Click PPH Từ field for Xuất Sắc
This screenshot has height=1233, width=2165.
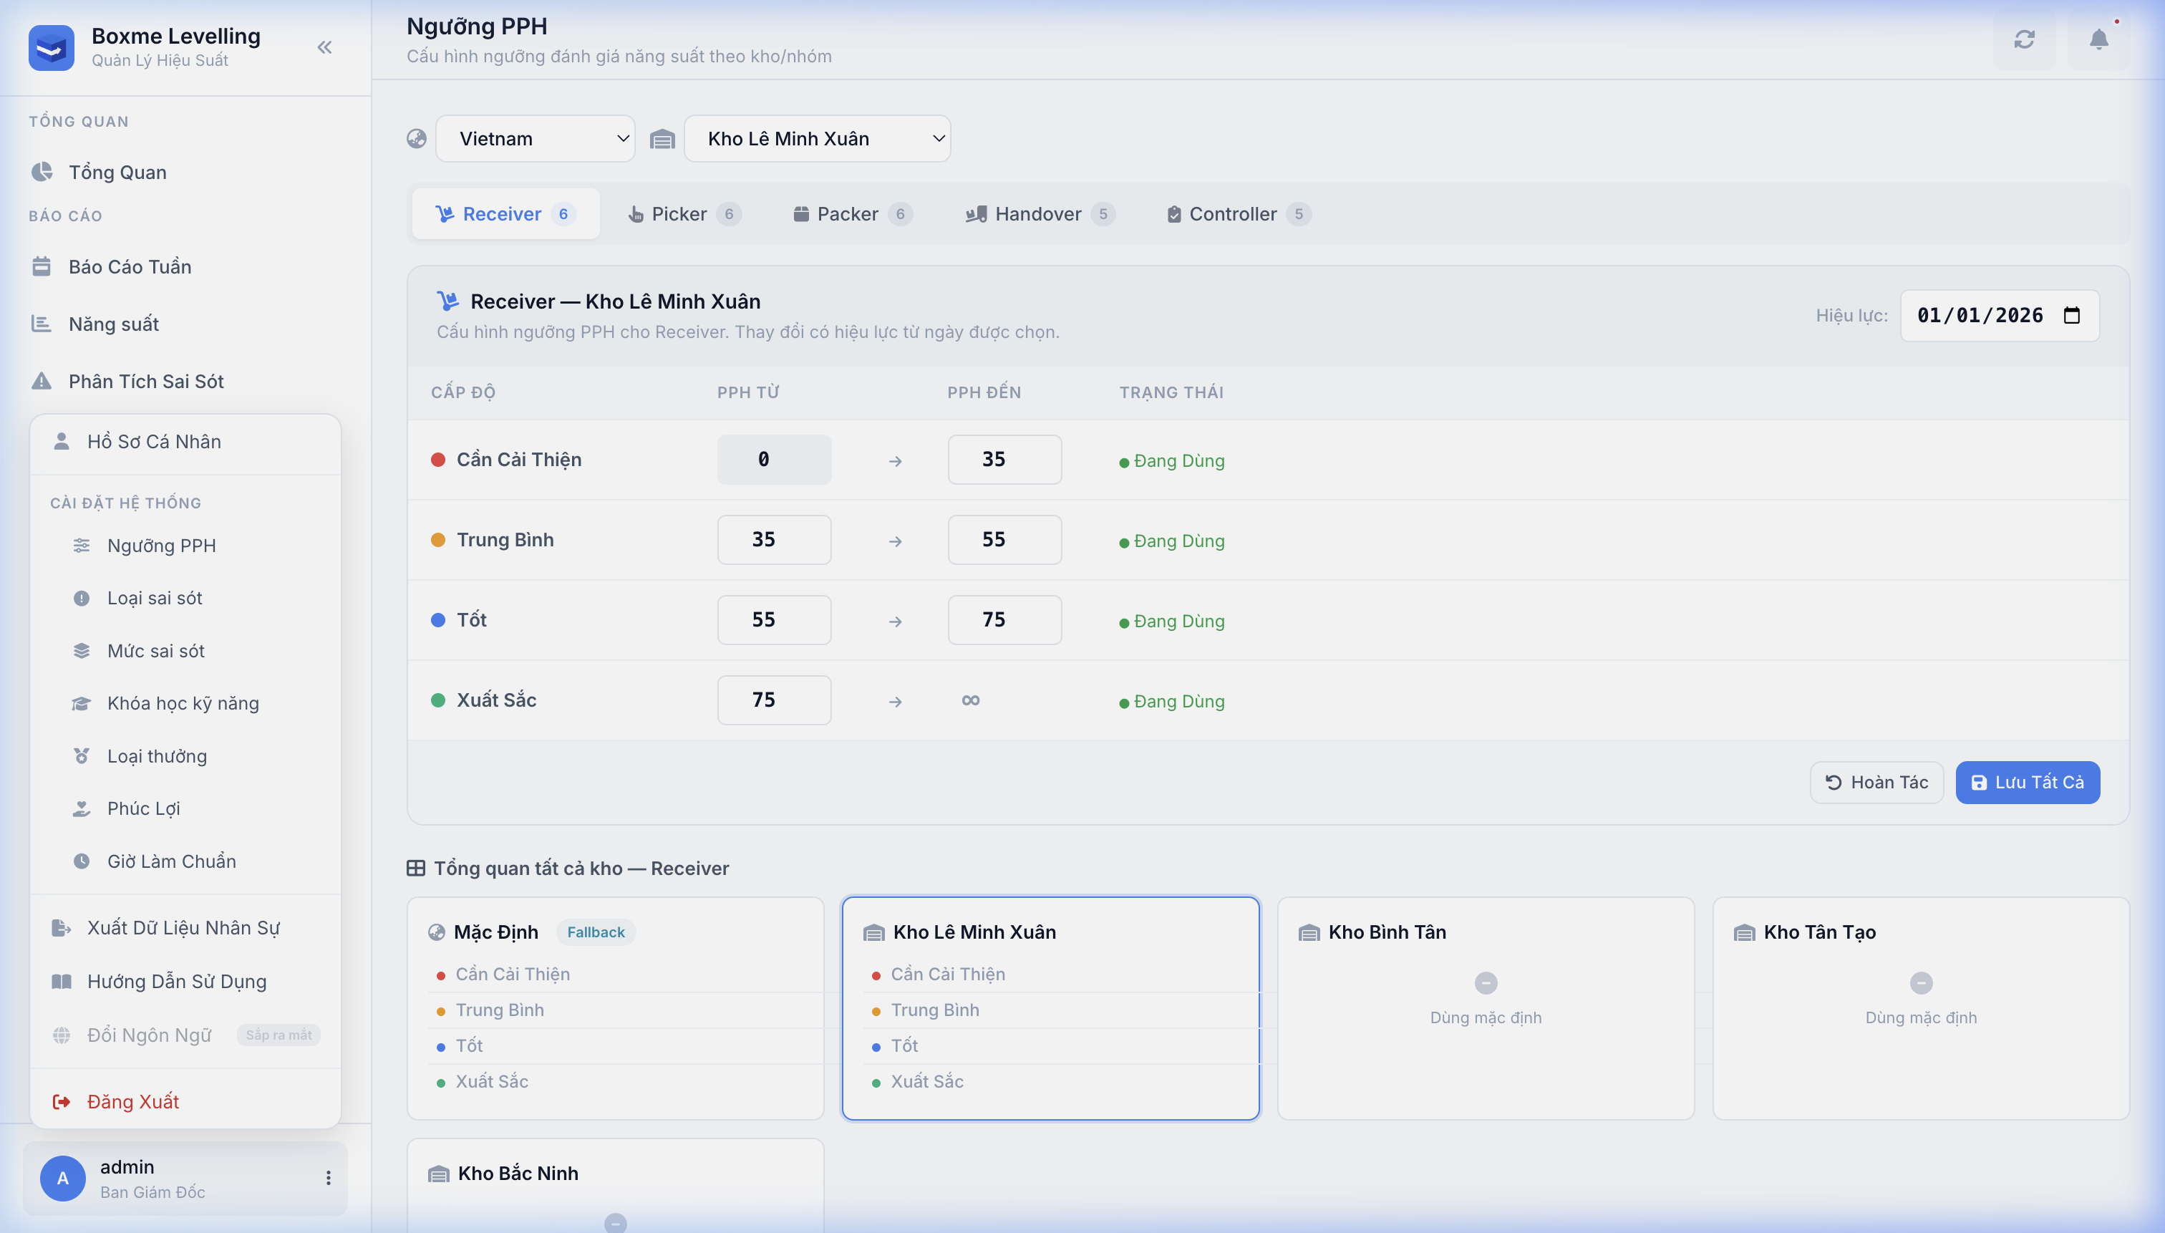point(774,700)
